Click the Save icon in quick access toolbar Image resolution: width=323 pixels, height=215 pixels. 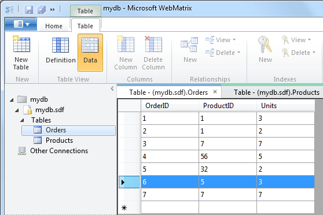click(x=29, y=9)
